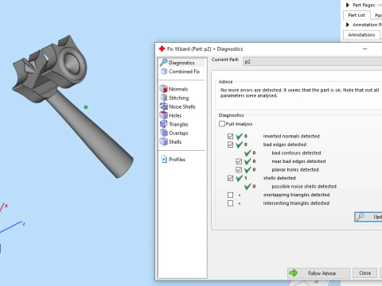Click the Update button
Viewport: 382px width, 286px height.
[x=368, y=217]
